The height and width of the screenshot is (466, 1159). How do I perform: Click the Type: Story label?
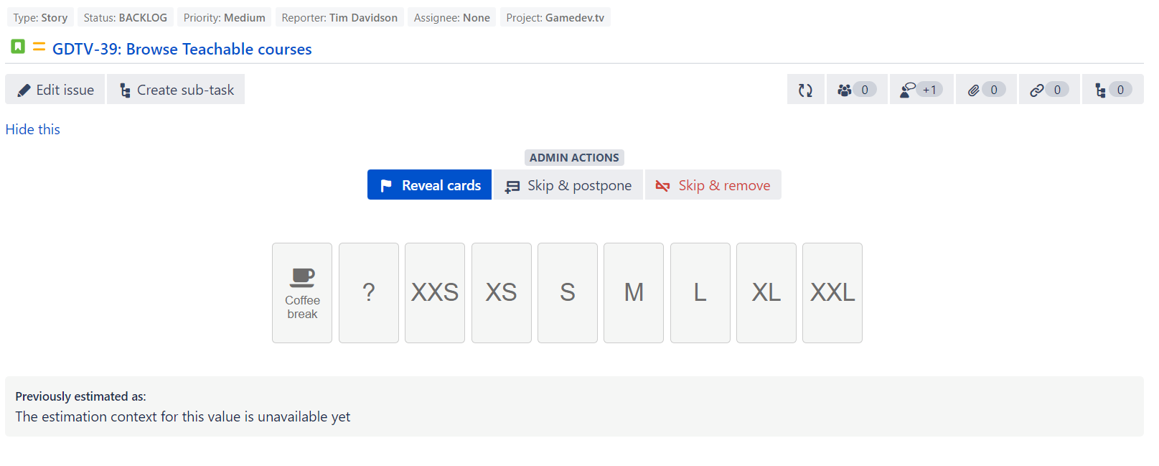click(40, 17)
